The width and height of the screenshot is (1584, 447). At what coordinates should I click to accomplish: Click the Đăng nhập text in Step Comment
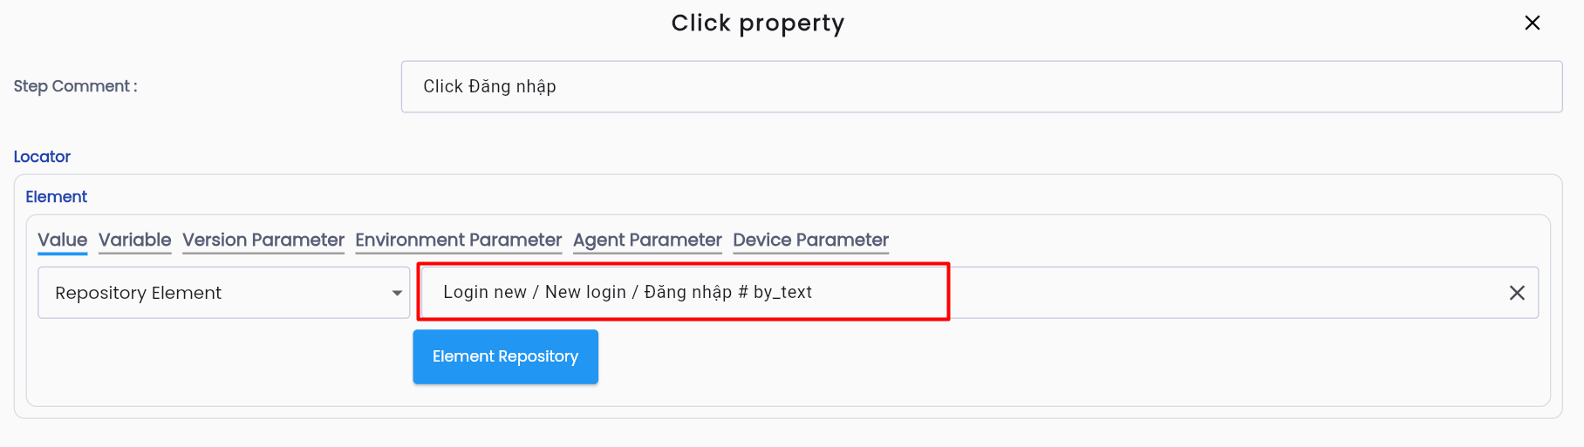(512, 86)
